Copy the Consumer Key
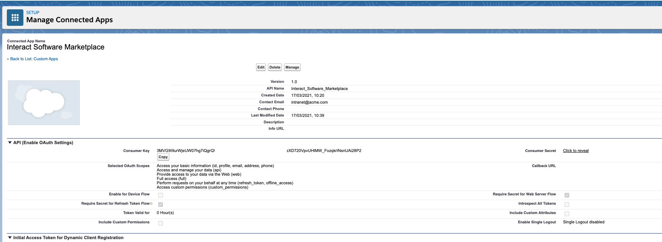Image resolution: width=662 pixels, height=242 pixels. [x=163, y=157]
